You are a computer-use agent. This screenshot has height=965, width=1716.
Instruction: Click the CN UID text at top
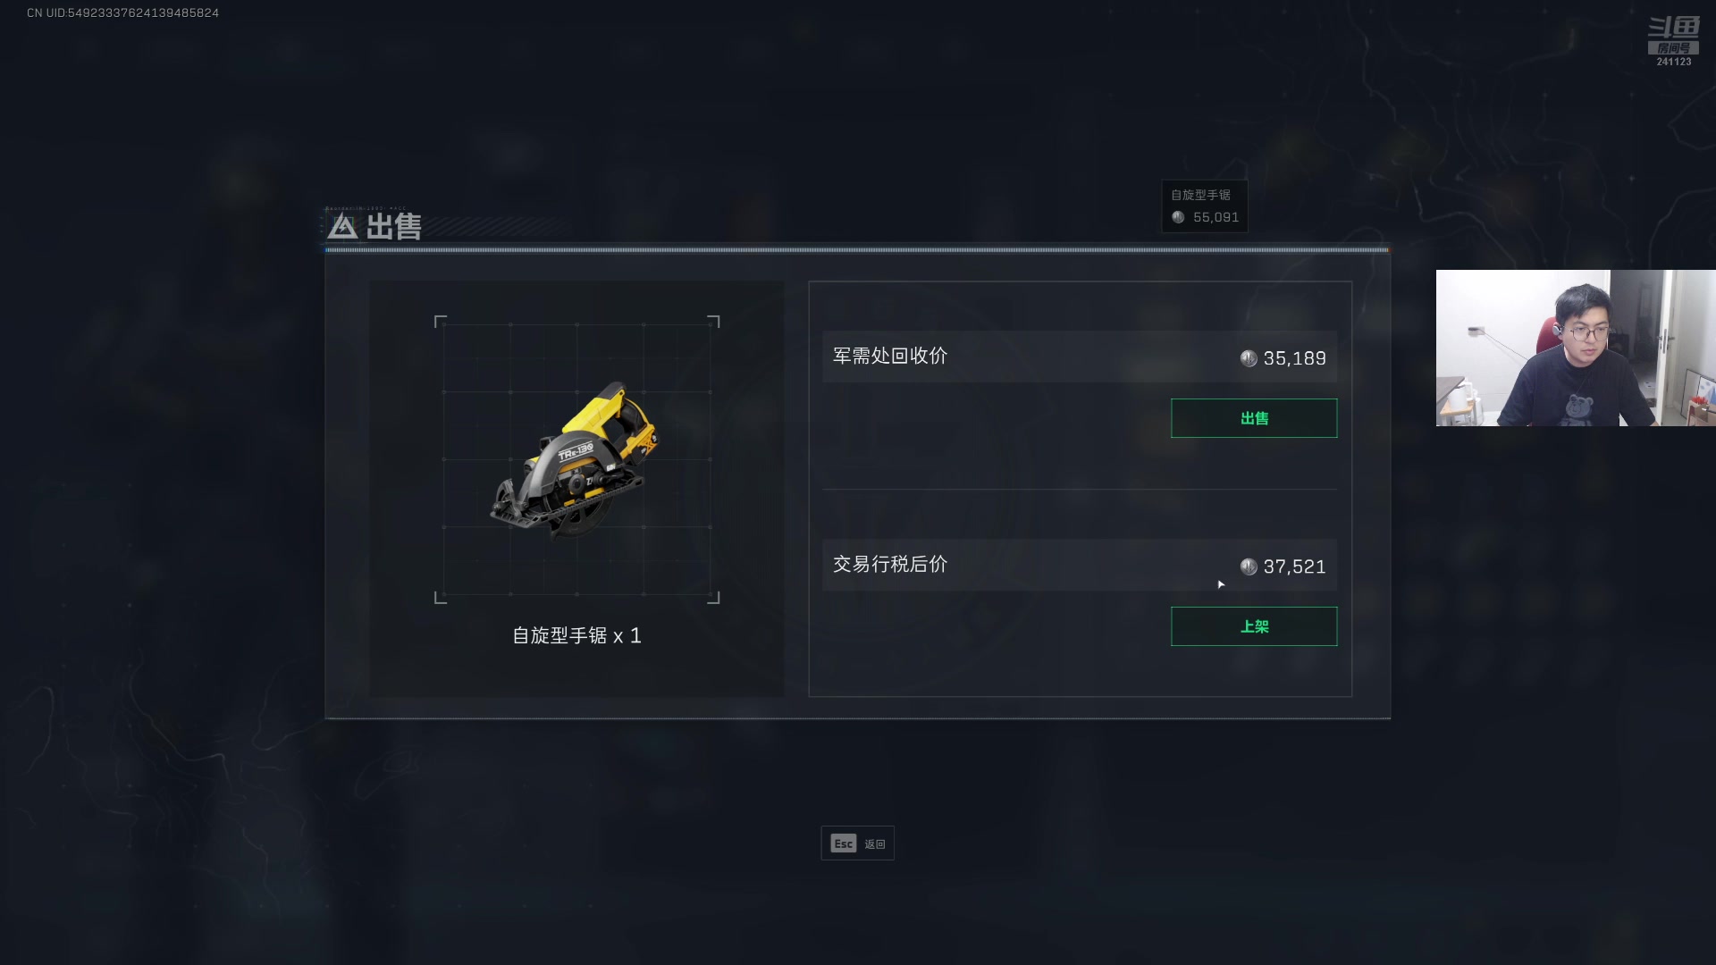[x=122, y=13]
